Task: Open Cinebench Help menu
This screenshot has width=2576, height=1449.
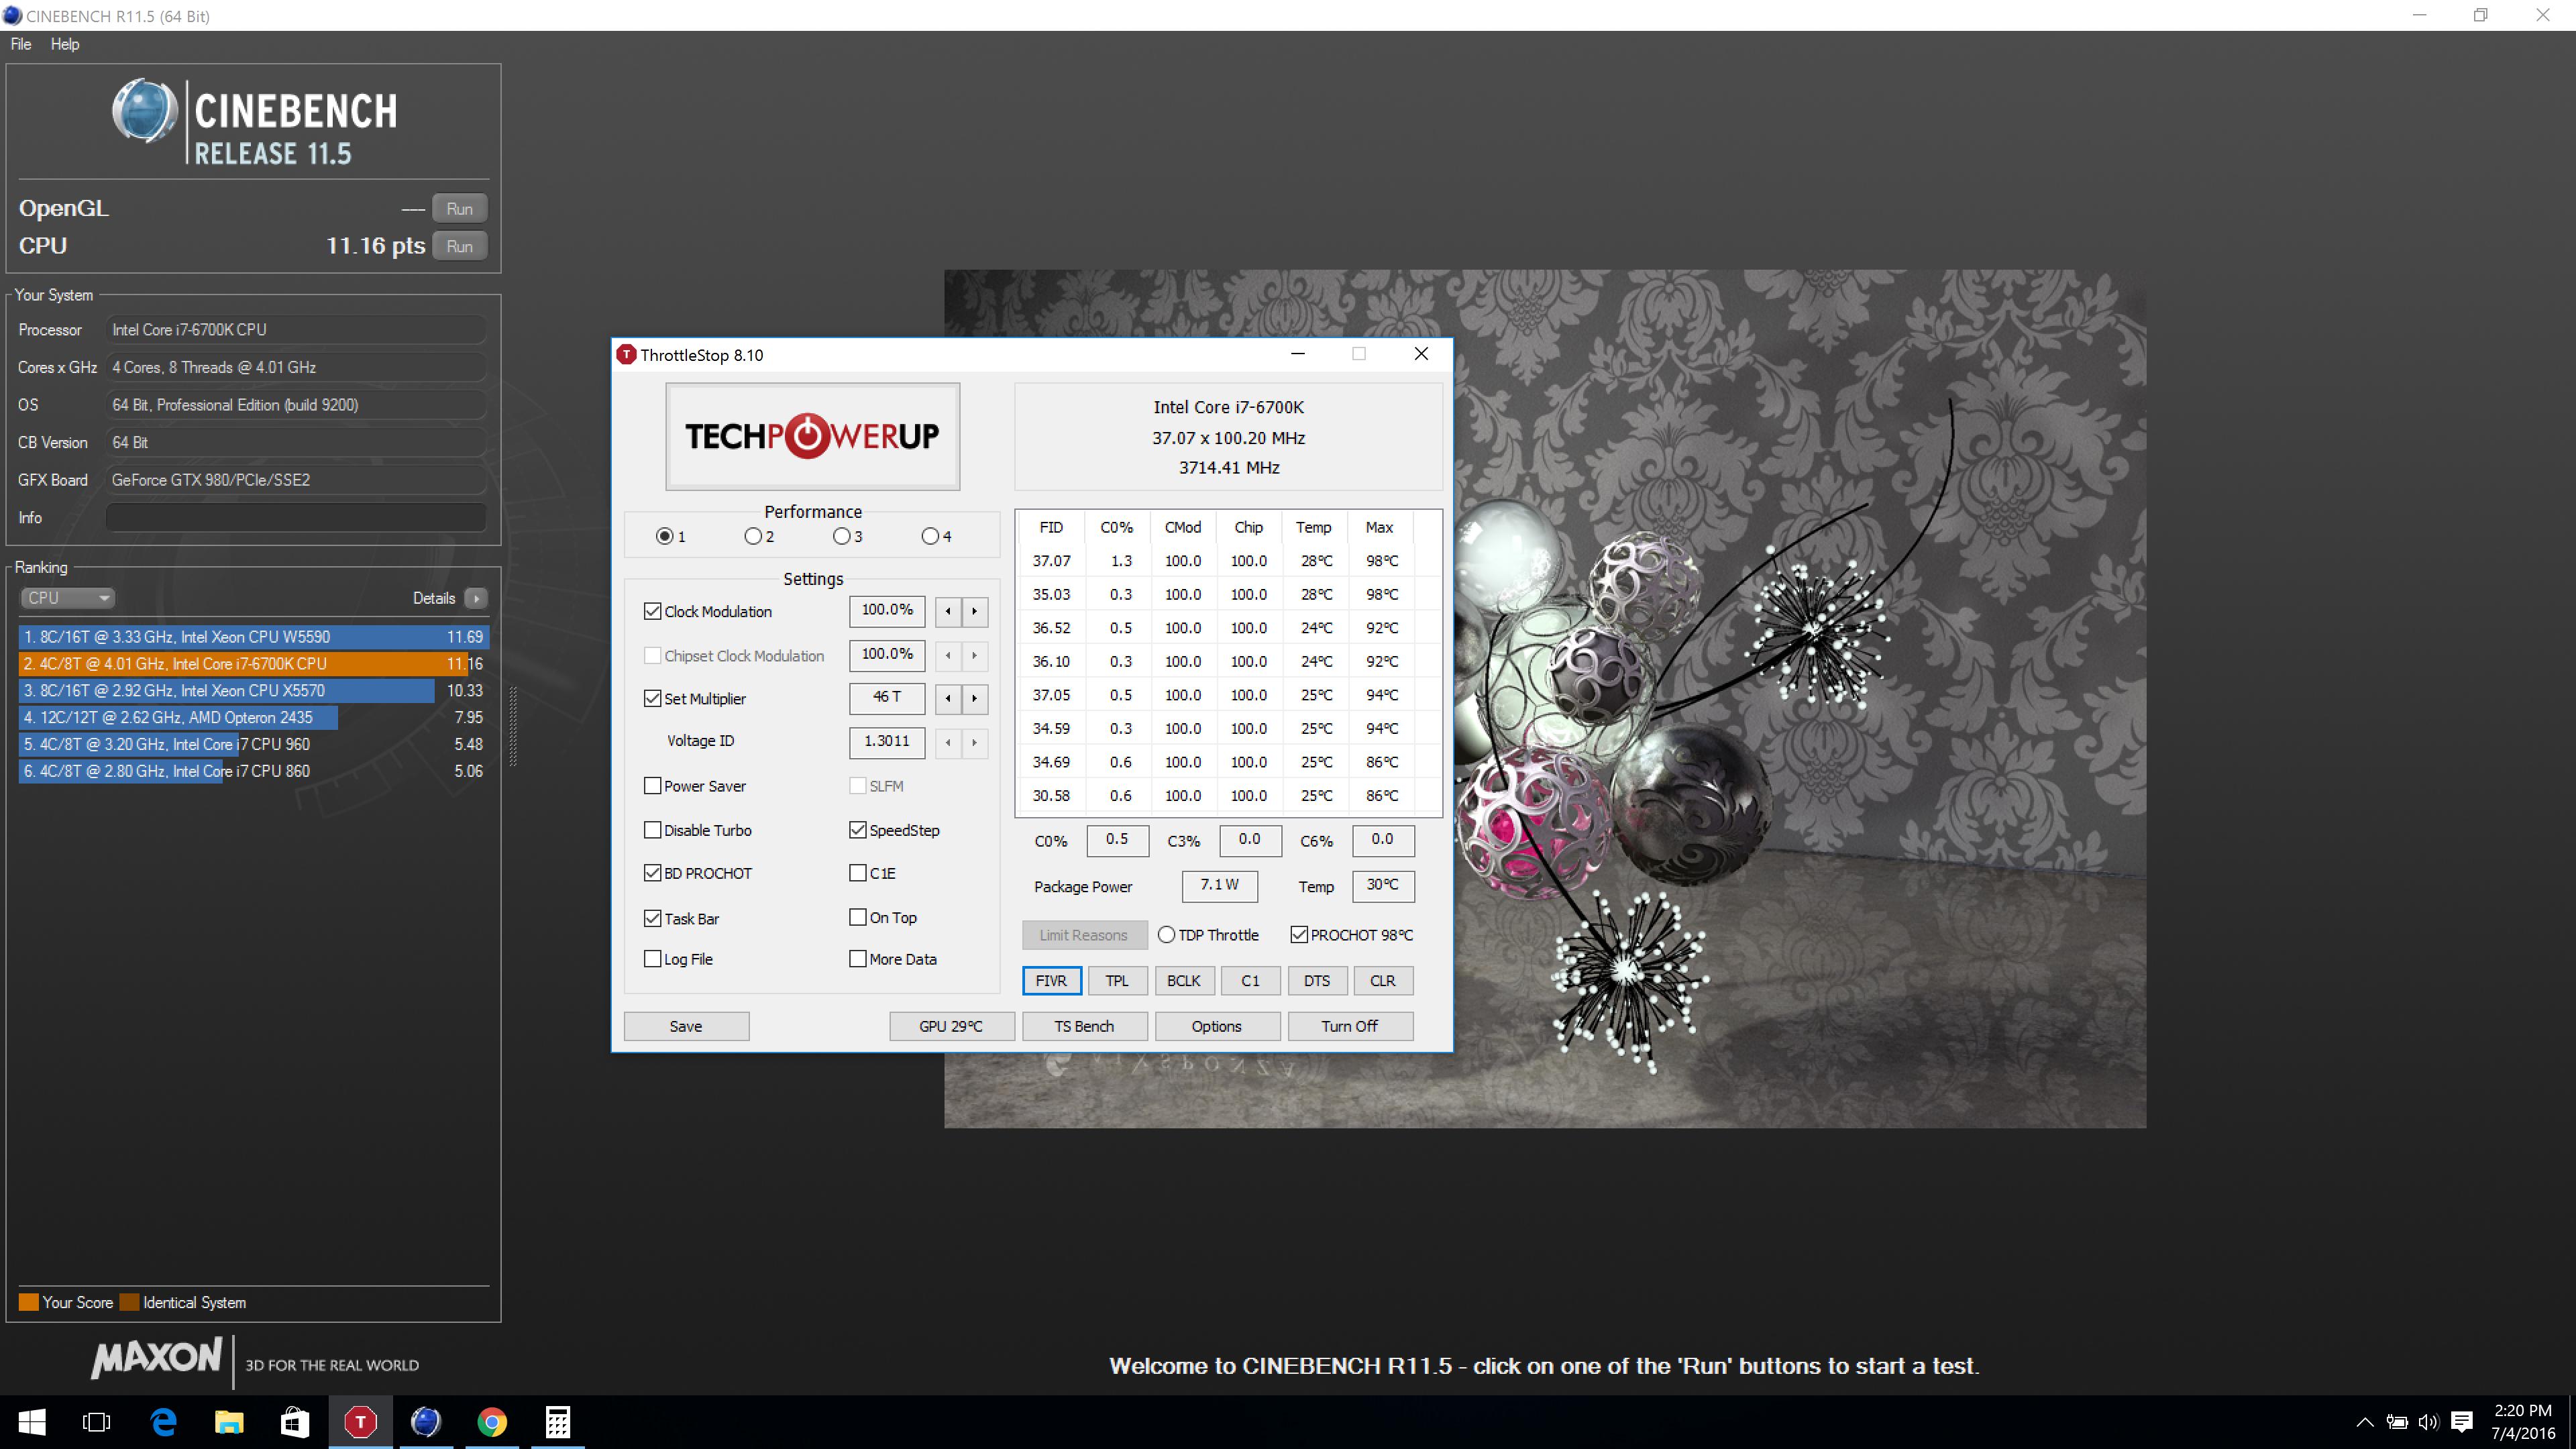Action: [65, 44]
